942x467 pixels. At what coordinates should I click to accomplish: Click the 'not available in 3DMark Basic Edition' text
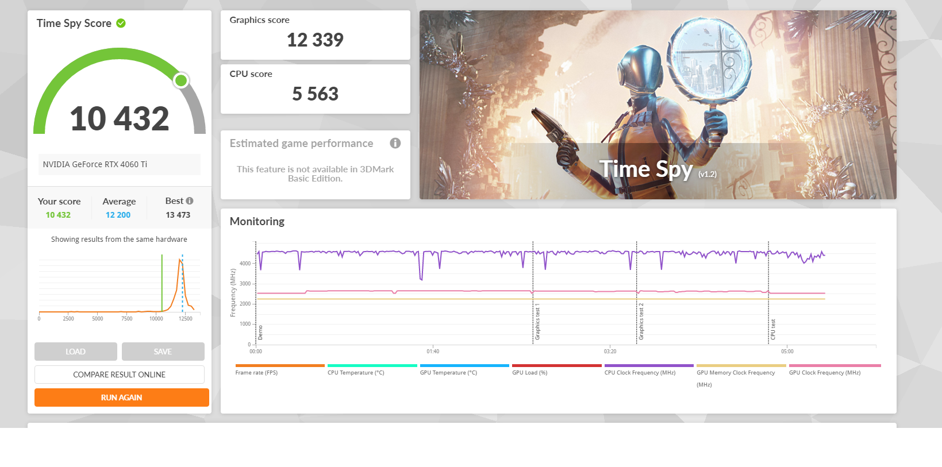pyautogui.click(x=315, y=173)
